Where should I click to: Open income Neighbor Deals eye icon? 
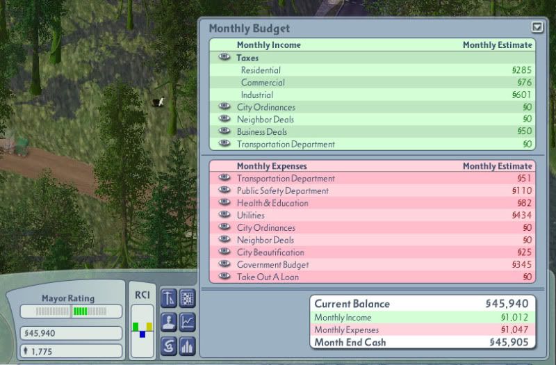point(224,118)
